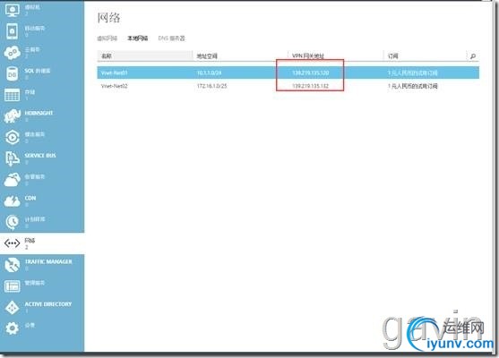Screen dimensions: 499x358
Task: Click the TRAFFIC MANAGER label in sidebar
Action: pos(48,261)
